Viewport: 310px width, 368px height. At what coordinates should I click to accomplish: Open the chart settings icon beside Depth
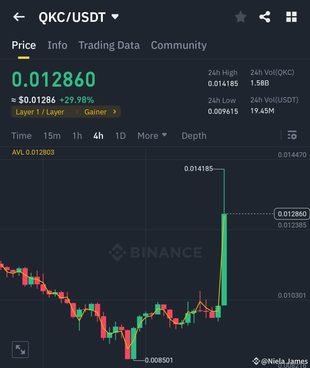(292, 135)
